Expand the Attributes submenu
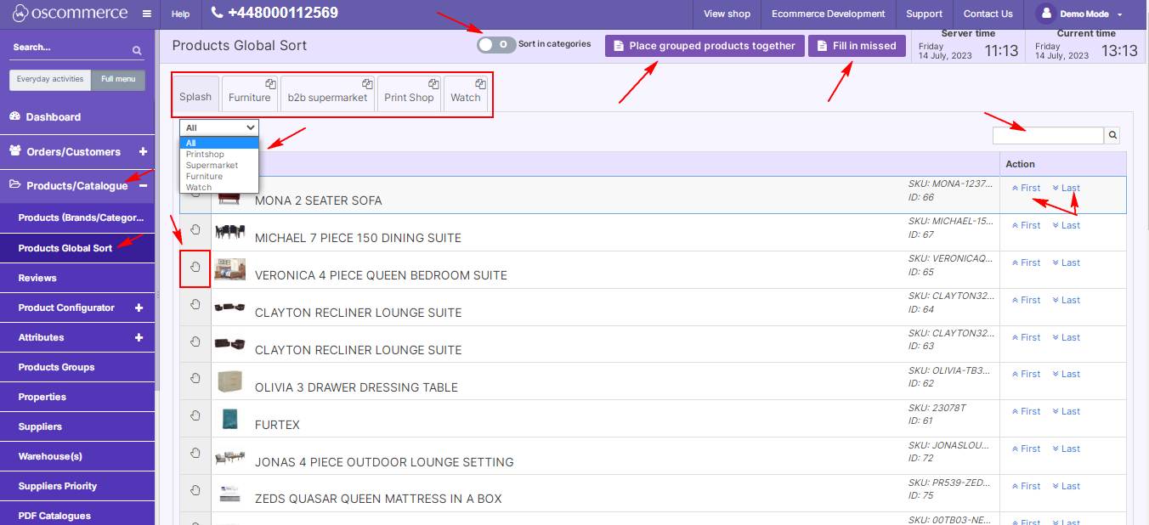This screenshot has width=1149, height=525. [x=139, y=337]
